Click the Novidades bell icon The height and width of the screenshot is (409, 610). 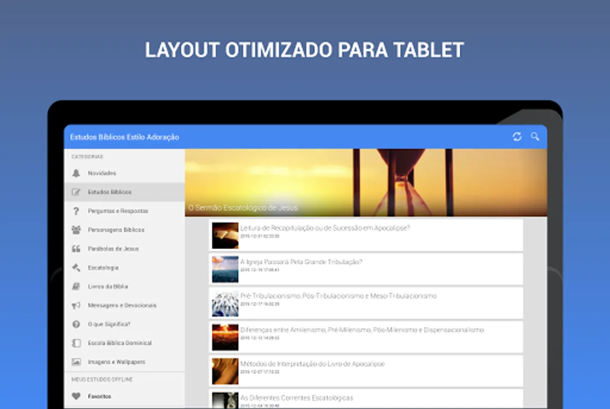point(76,173)
